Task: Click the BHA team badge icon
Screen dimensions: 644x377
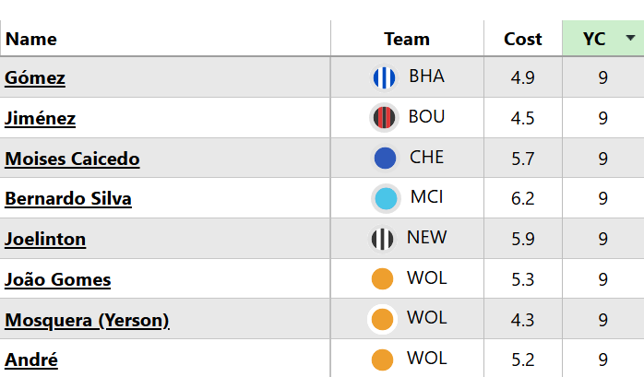Action: tap(384, 78)
